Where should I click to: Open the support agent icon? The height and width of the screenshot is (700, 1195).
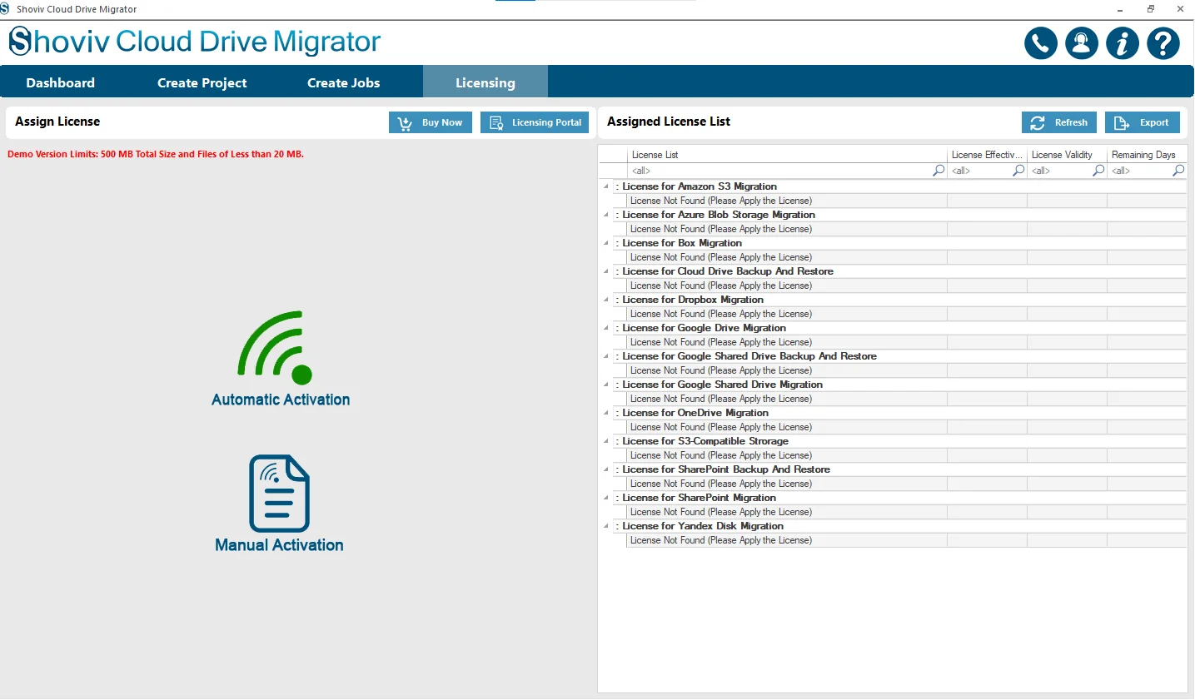pyautogui.click(x=1082, y=43)
